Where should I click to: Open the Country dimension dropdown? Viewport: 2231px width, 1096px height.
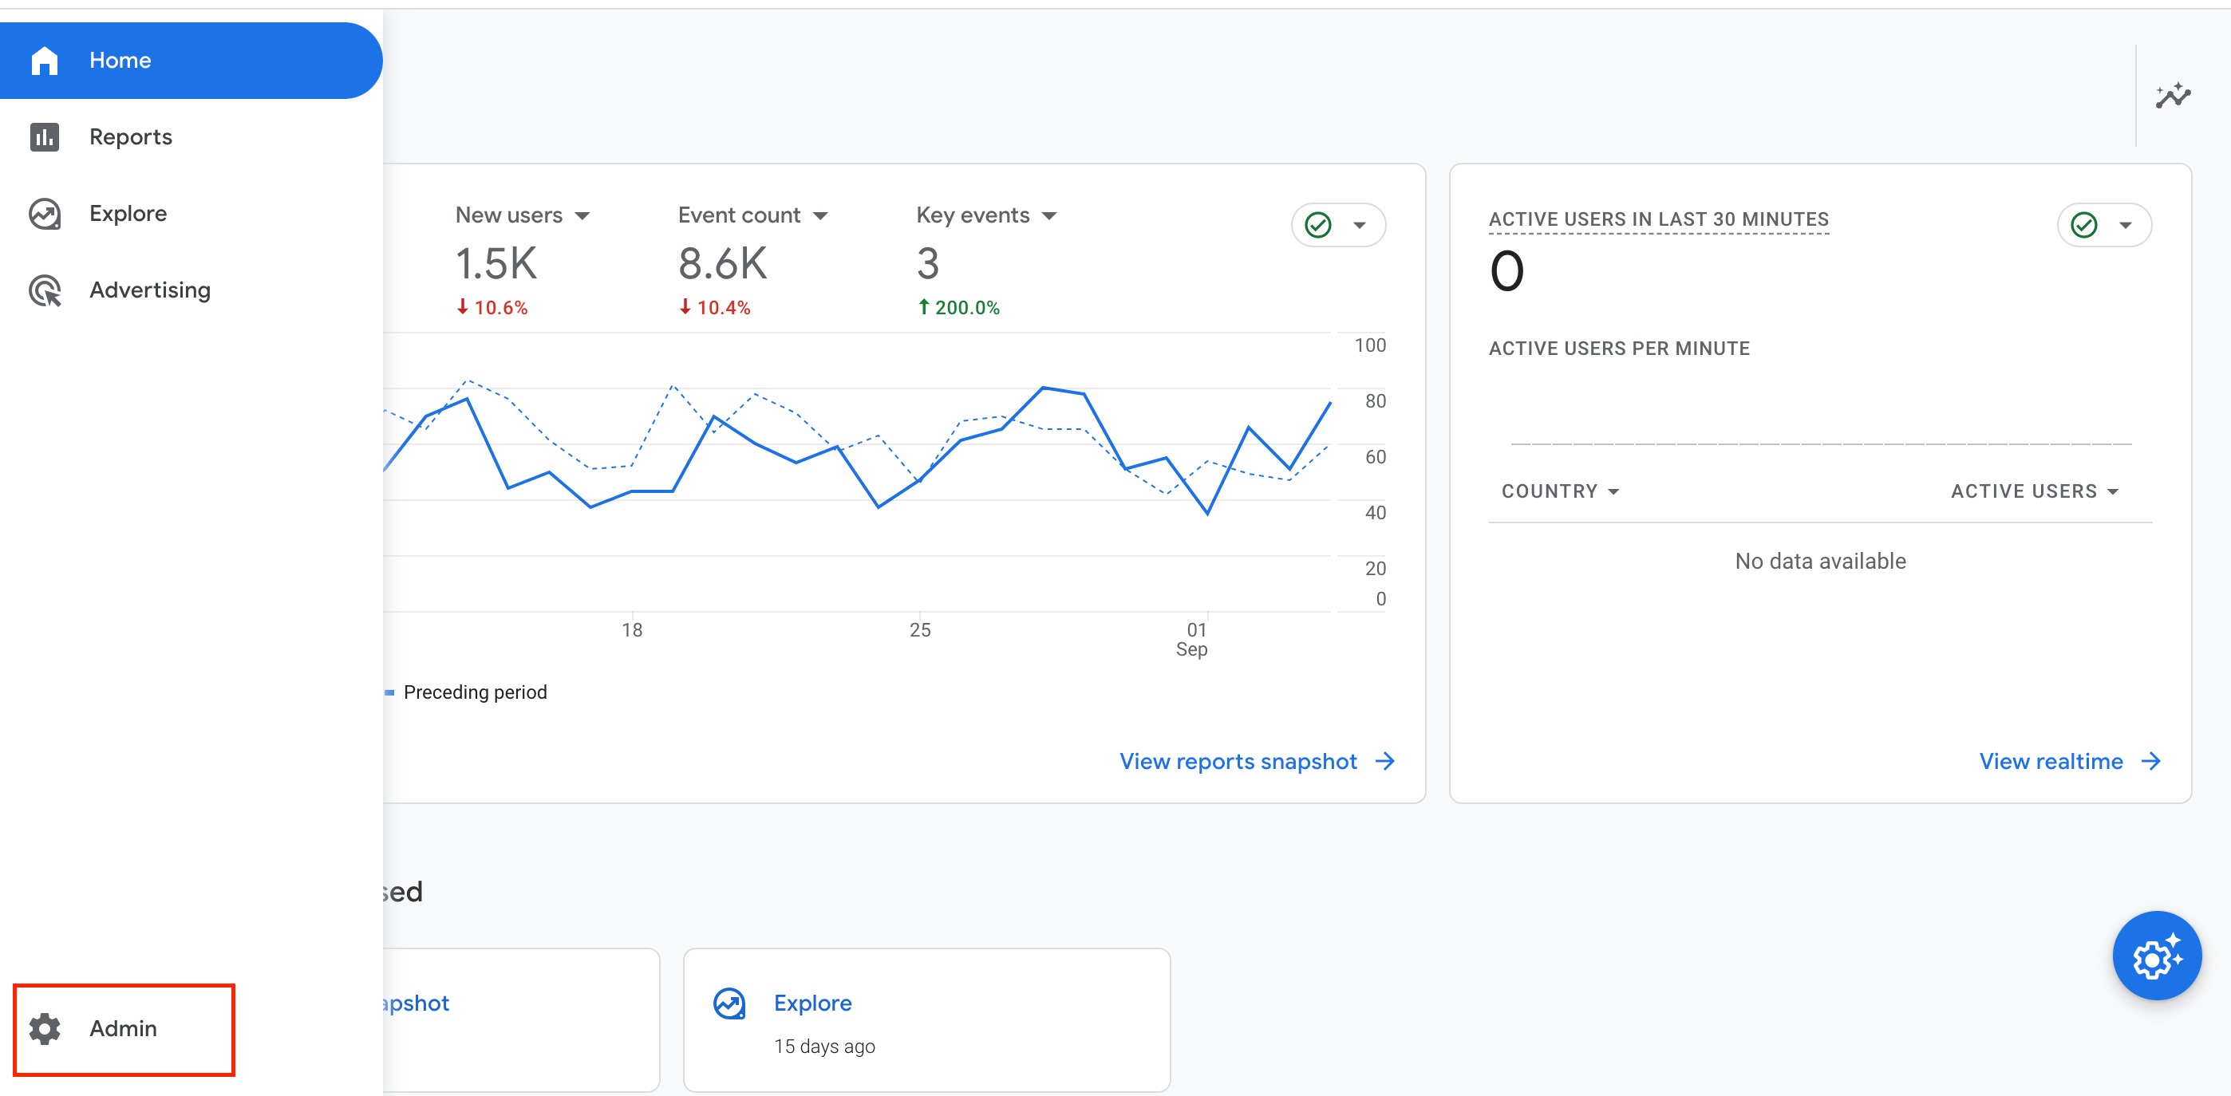(1613, 491)
